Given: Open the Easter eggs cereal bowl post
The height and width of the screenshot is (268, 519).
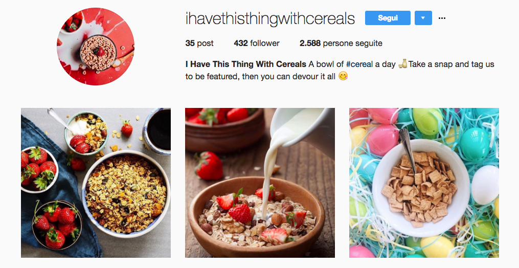Looking at the screenshot, I should pyautogui.click(x=424, y=183).
